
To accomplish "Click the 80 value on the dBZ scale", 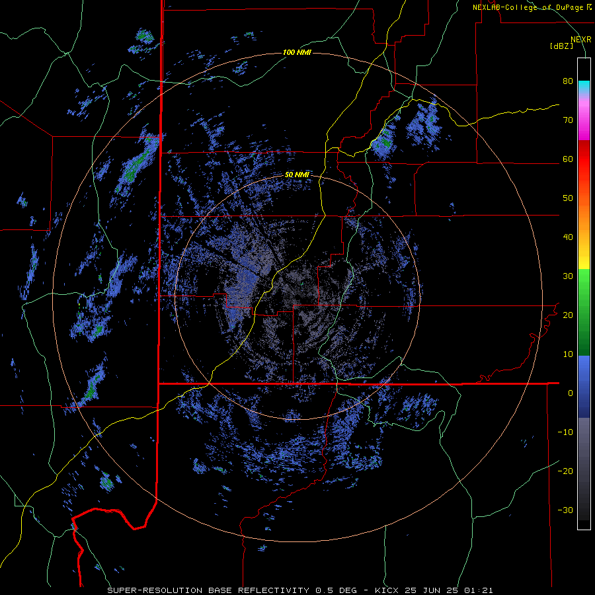I will 568,81.
